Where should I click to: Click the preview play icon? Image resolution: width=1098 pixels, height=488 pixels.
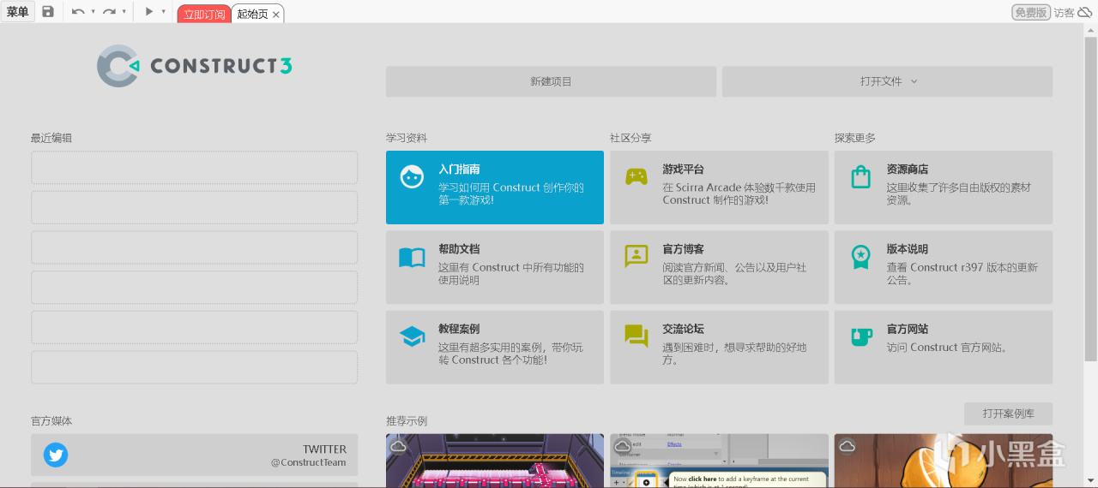(x=149, y=12)
